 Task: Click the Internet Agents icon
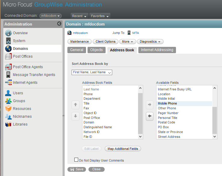(8, 83)
